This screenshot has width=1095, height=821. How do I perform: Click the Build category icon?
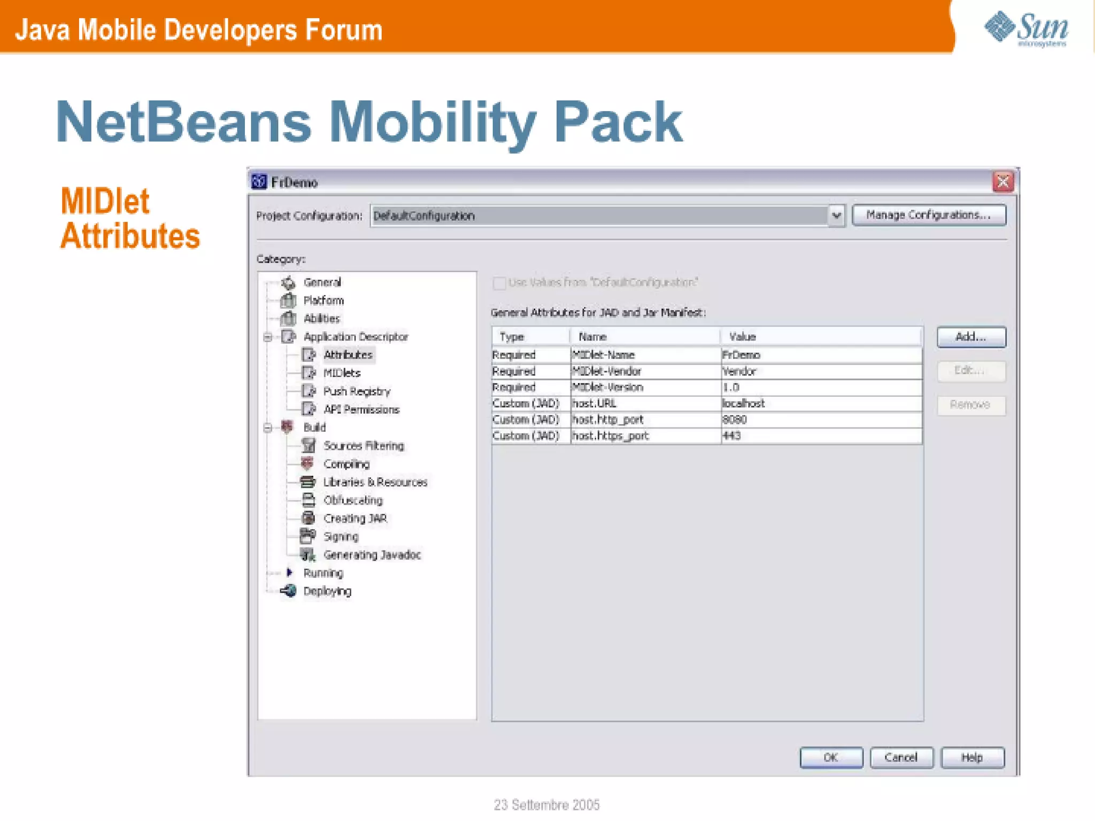tap(288, 427)
